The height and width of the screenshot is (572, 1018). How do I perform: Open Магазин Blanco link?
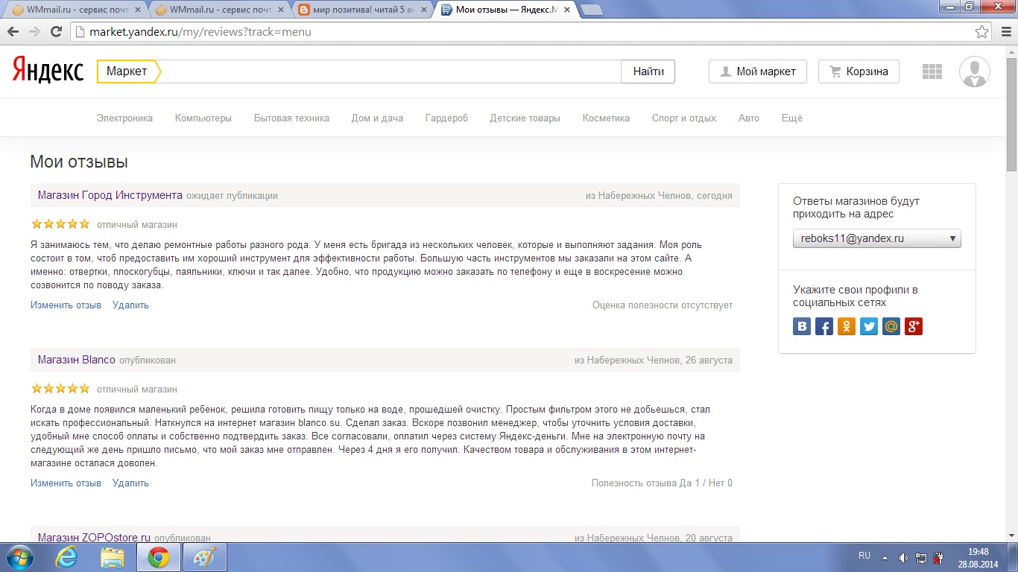click(x=77, y=360)
